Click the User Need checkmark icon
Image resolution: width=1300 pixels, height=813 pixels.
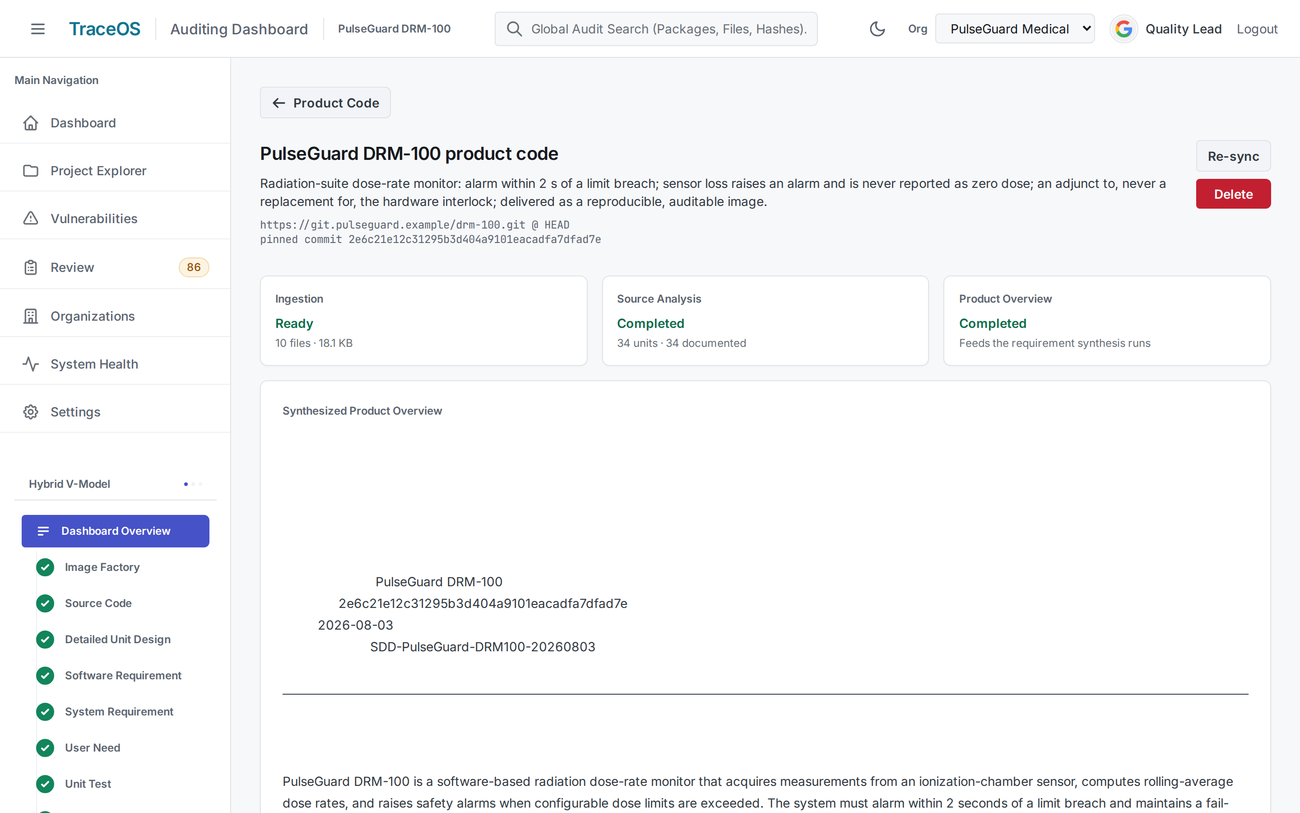pos(45,748)
